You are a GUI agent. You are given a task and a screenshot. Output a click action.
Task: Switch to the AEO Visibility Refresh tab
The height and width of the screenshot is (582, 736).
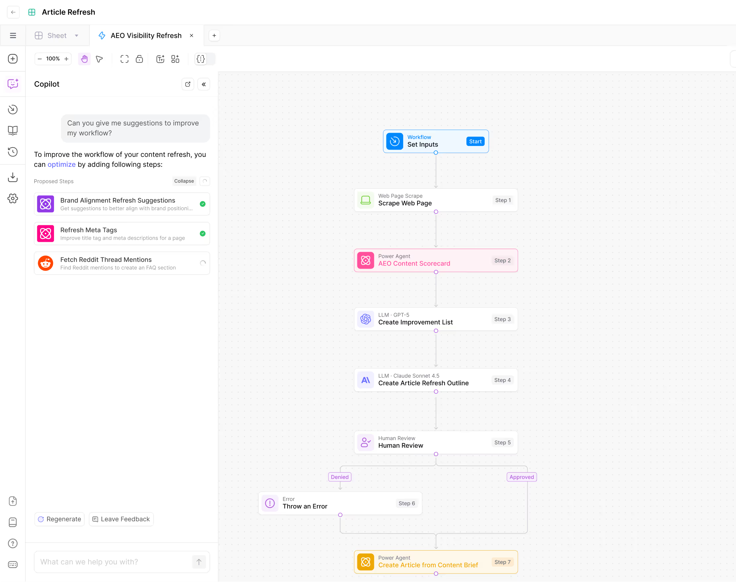[146, 35]
